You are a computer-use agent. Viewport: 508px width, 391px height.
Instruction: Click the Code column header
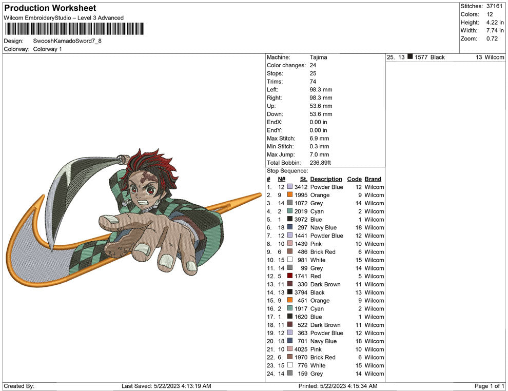click(x=354, y=179)
